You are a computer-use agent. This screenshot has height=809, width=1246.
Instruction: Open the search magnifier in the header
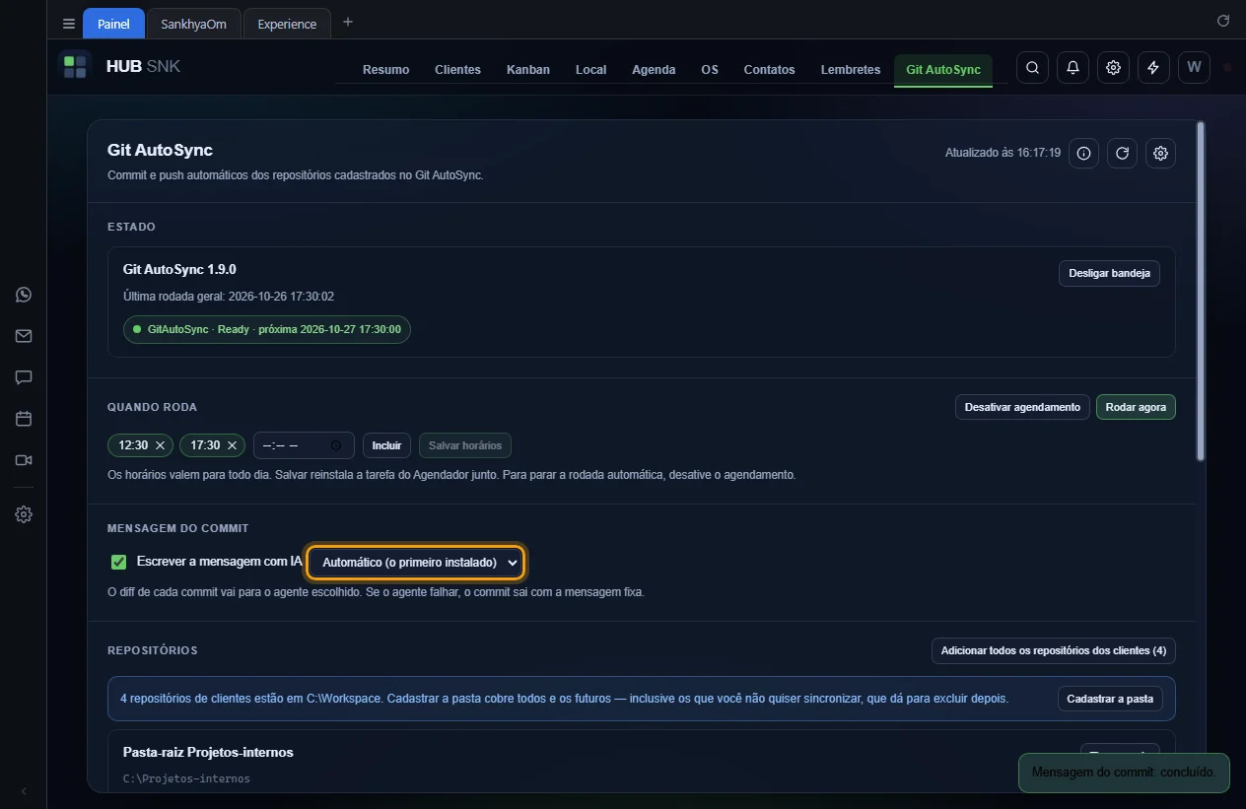coord(1032,67)
